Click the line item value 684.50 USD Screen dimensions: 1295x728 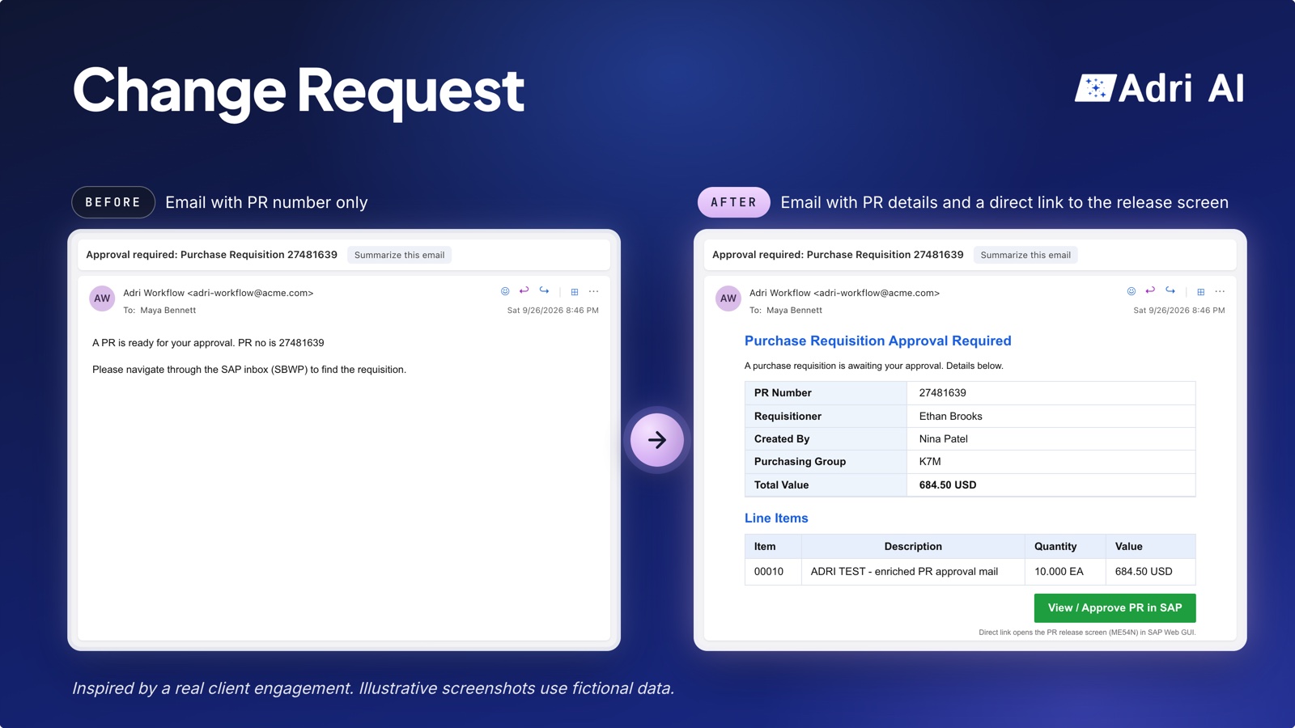coord(1144,572)
